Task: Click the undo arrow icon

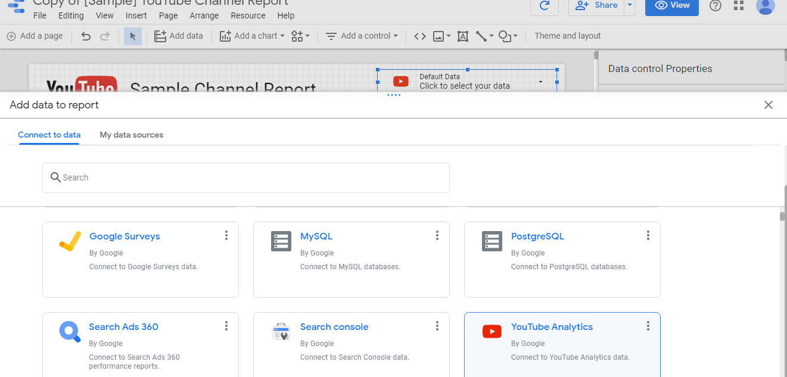Action: (86, 36)
